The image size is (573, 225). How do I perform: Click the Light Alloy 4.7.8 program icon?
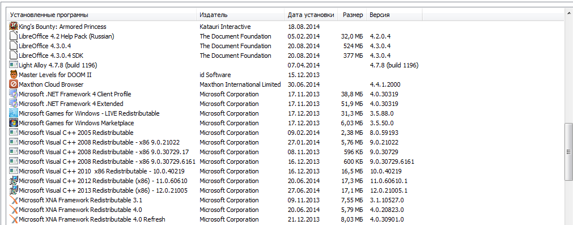(13, 65)
